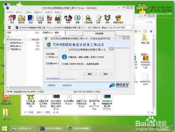The width and height of the screenshot is (175, 132).
Task: Click the 测试 (Test) toolbar icon in WinRAR
Action: (x=31, y=19)
